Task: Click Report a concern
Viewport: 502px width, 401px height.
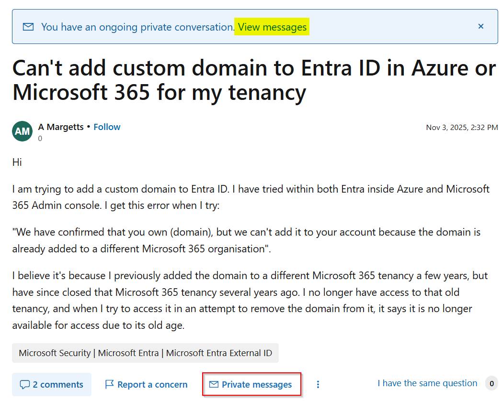Action: click(146, 384)
